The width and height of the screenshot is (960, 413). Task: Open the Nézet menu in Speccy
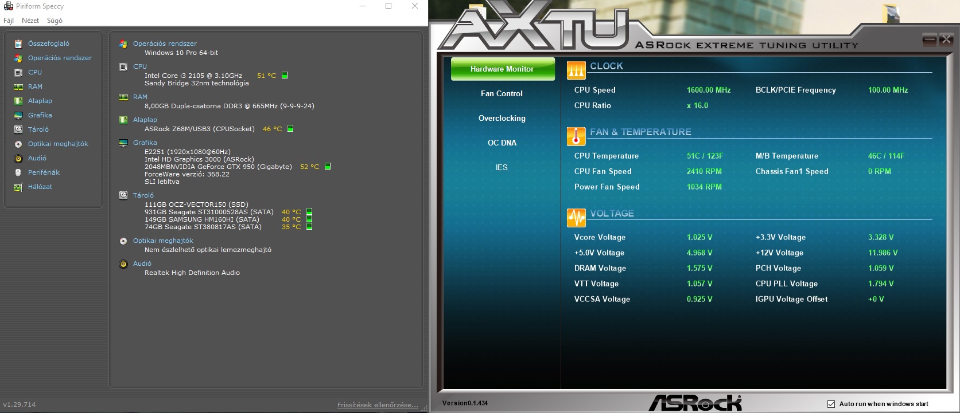[30, 21]
